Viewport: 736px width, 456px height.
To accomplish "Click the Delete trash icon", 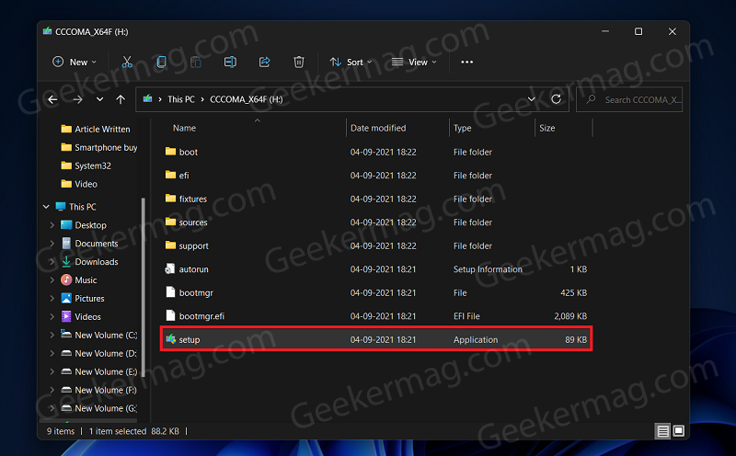I will tap(298, 62).
